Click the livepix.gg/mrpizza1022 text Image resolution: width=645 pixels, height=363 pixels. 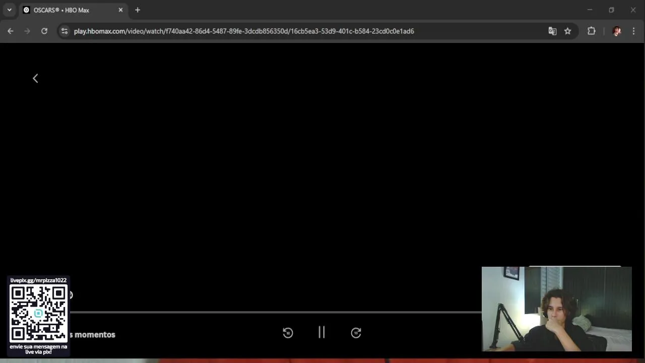pyautogui.click(x=38, y=280)
